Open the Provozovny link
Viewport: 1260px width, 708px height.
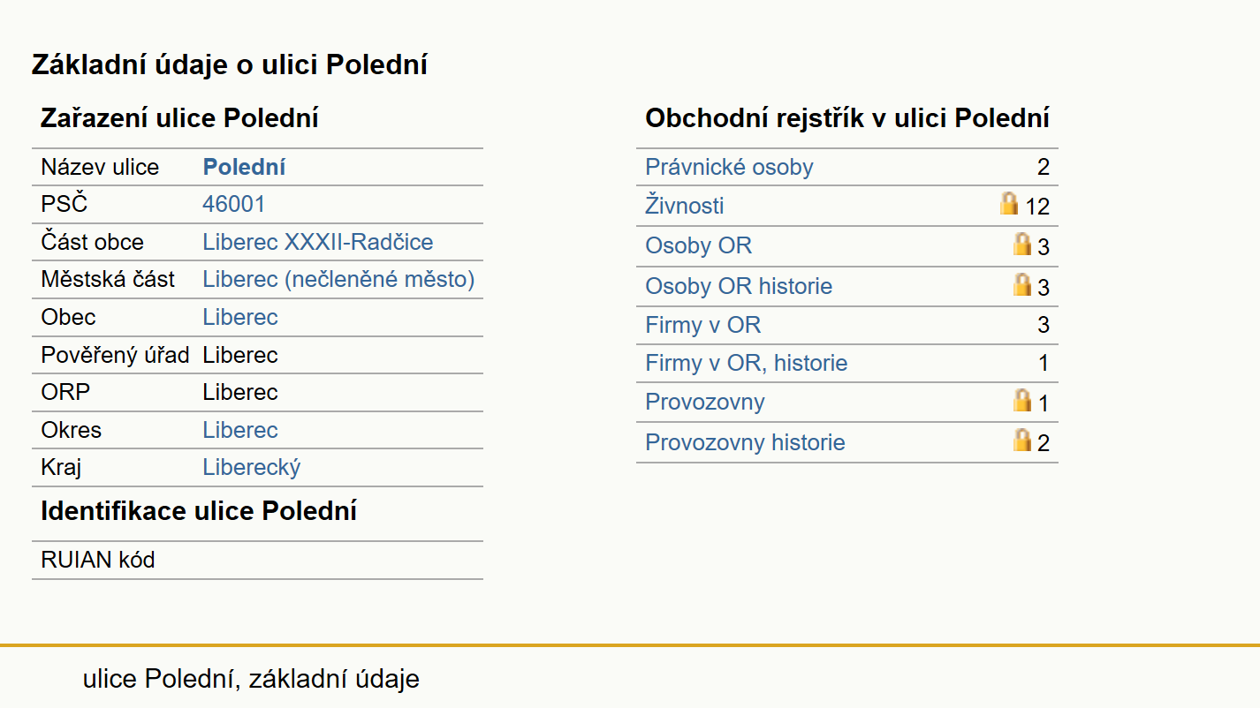coord(704,402)
